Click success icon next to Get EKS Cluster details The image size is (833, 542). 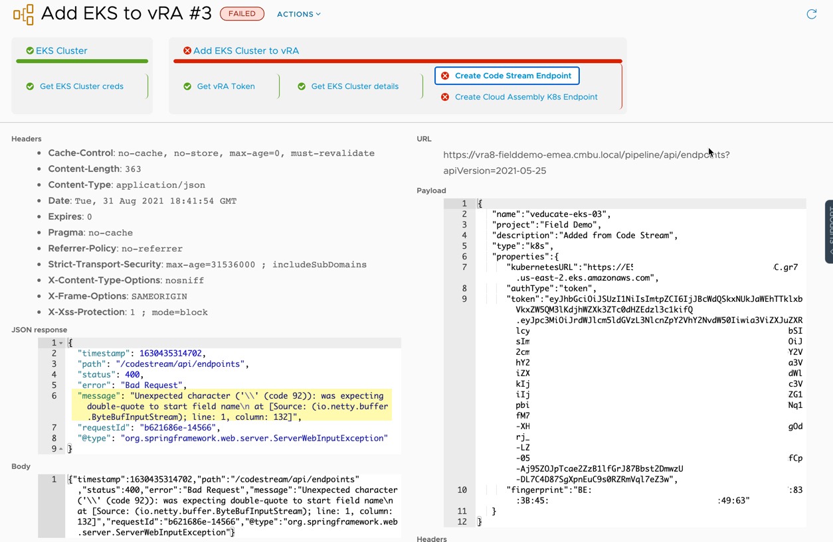tap(302, 86)
